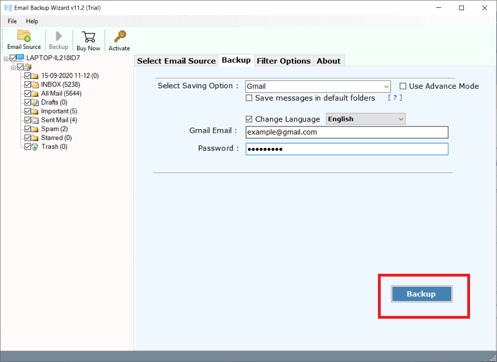Uncheck the All Mail (5644) checkbox
The width and height of the screenshot is (497, 362).
pos(28,93)
